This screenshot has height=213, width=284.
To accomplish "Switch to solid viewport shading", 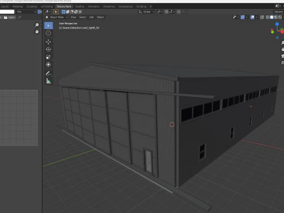I will click(x=272, y=17).
